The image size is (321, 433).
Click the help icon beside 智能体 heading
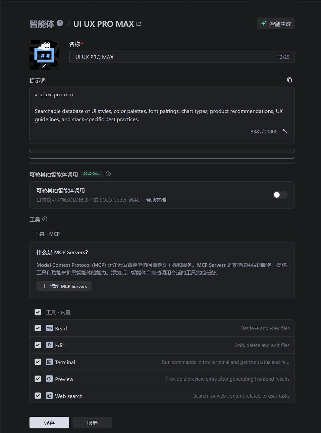(60, 23)
